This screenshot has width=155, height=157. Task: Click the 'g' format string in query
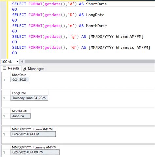point(73,37)
